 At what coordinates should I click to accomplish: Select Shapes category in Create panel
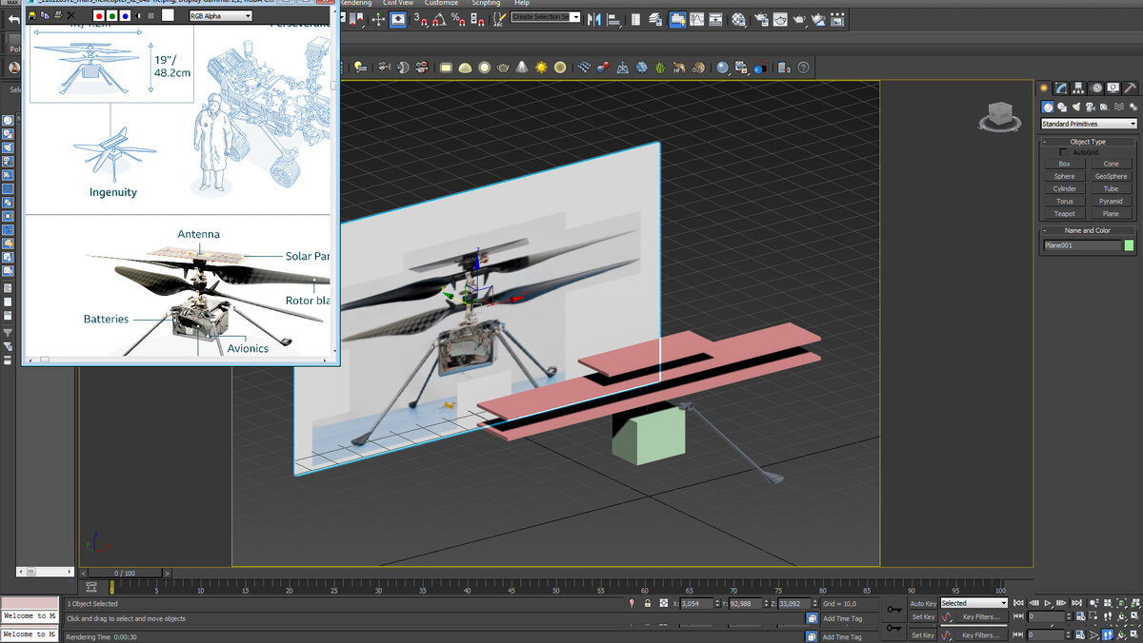click(x=1062, y=107)
